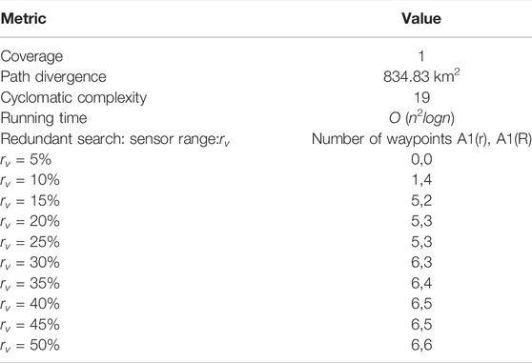This screenshot has height=363, width=532.
Task: Select the rv = 5% row
Action: (266, 160)
